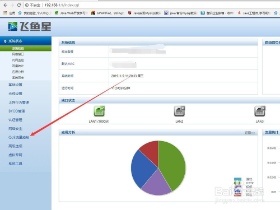
Task: Open 系统日志 submenu item
Action: (18, 77)
